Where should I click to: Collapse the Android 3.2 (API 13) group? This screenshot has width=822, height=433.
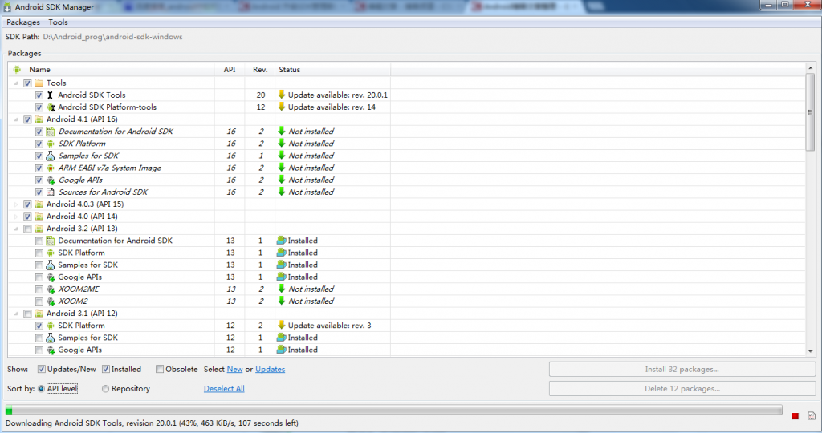pos(16,229)
